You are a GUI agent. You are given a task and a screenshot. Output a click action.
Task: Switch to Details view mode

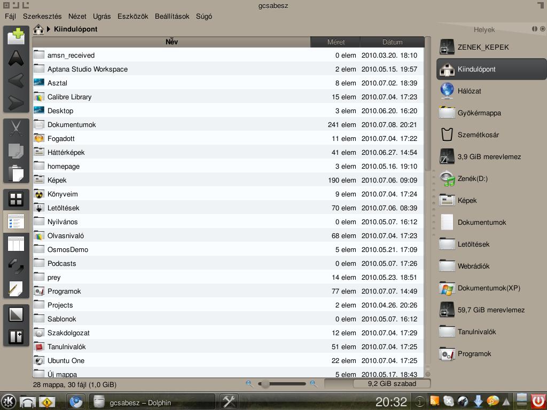pos(16,222)
